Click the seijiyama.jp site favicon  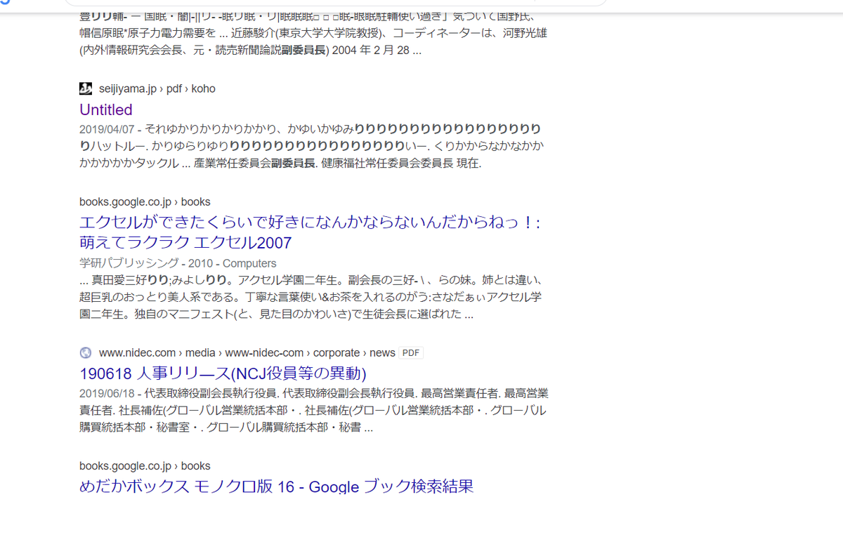86,88
